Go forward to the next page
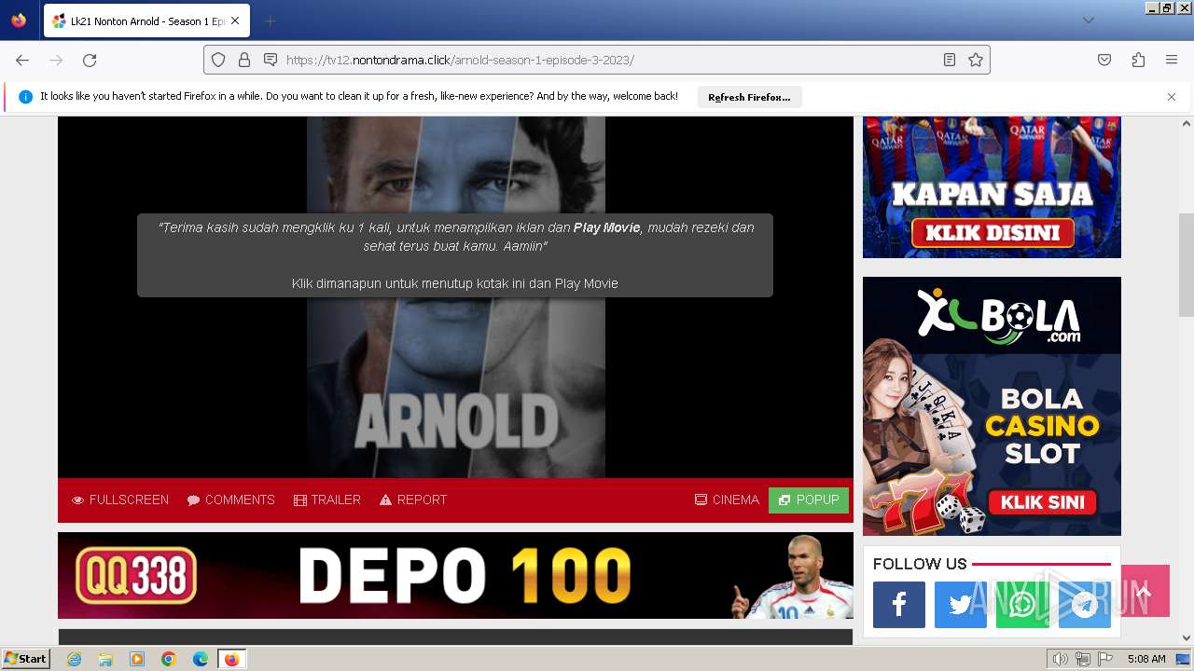 click(56, 60)
